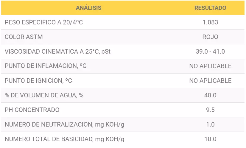Click NO APLICABLE in the ignicion row
This screenshot has height=148, width=246.
point(210,81)
